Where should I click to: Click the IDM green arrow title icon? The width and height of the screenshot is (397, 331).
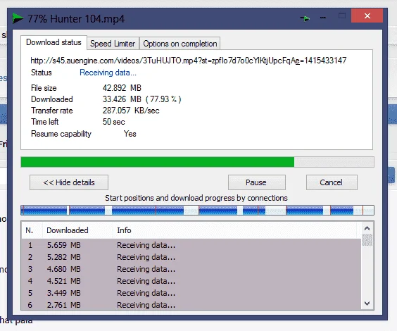click(18, 18)
